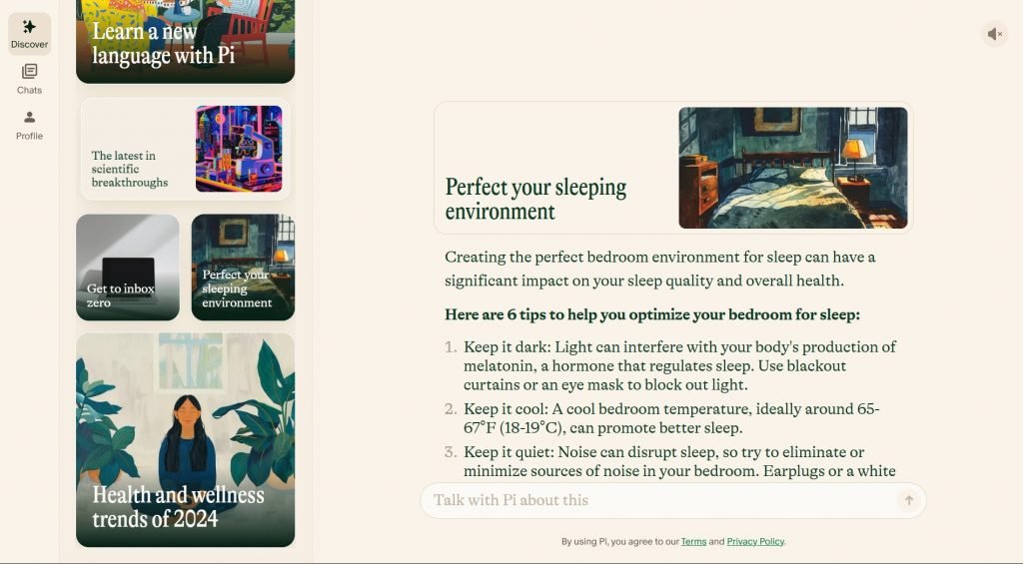Focus the 'Talk with Pi about this' field
Screen dimensions: 1023x564
[659, 500]
